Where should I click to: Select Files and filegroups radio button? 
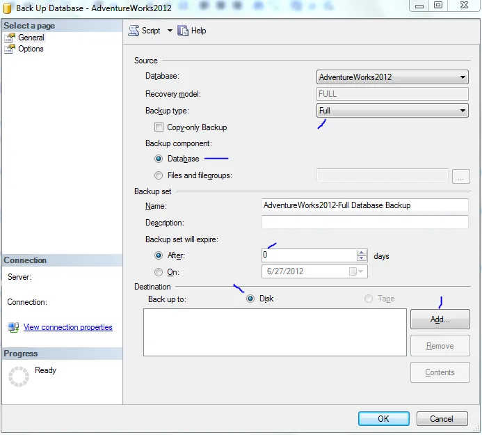click(159, 175)
